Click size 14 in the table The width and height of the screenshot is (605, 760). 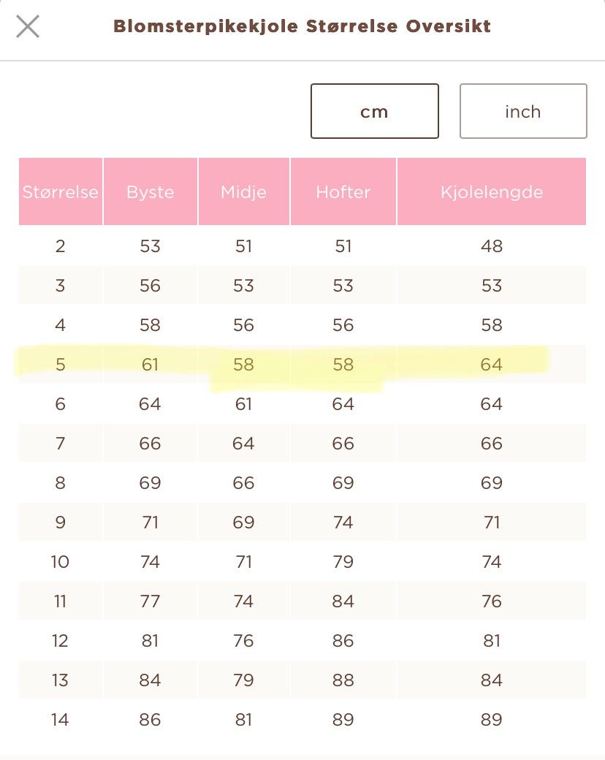(60, 720)
